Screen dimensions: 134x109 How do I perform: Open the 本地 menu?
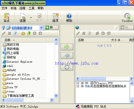point(13,8)
